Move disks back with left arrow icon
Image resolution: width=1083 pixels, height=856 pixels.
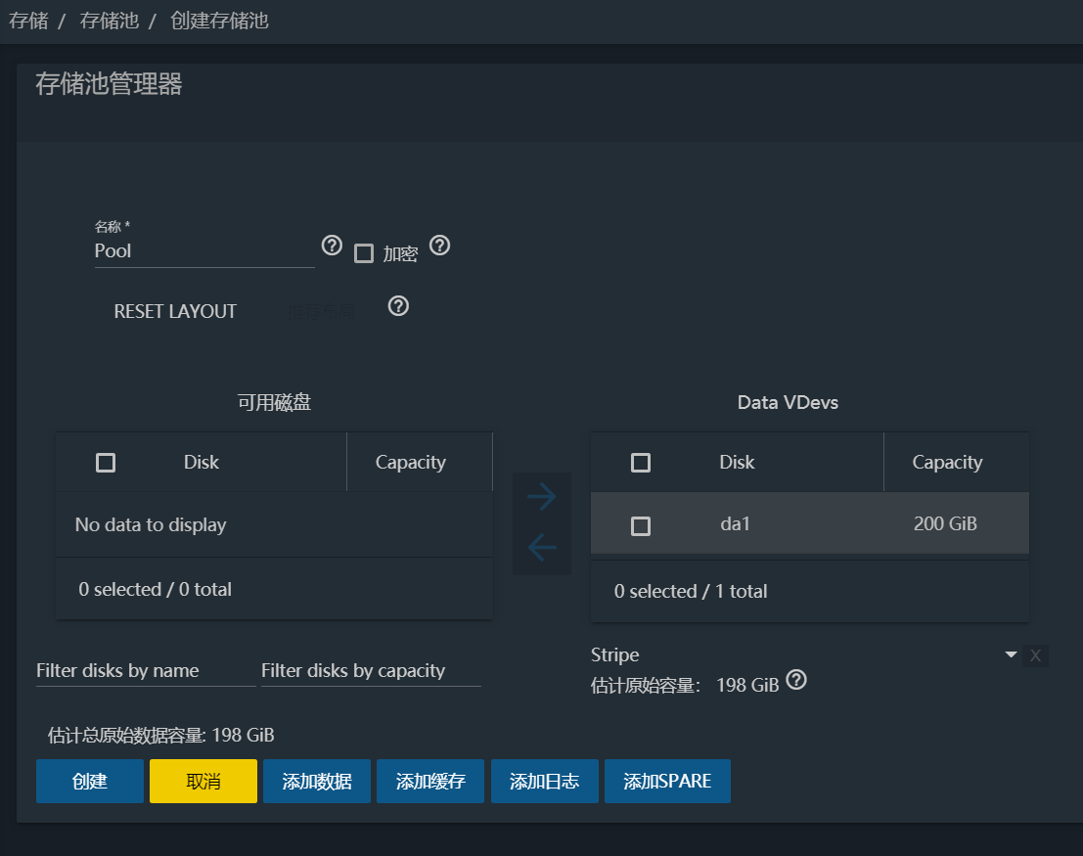point(541,548)
